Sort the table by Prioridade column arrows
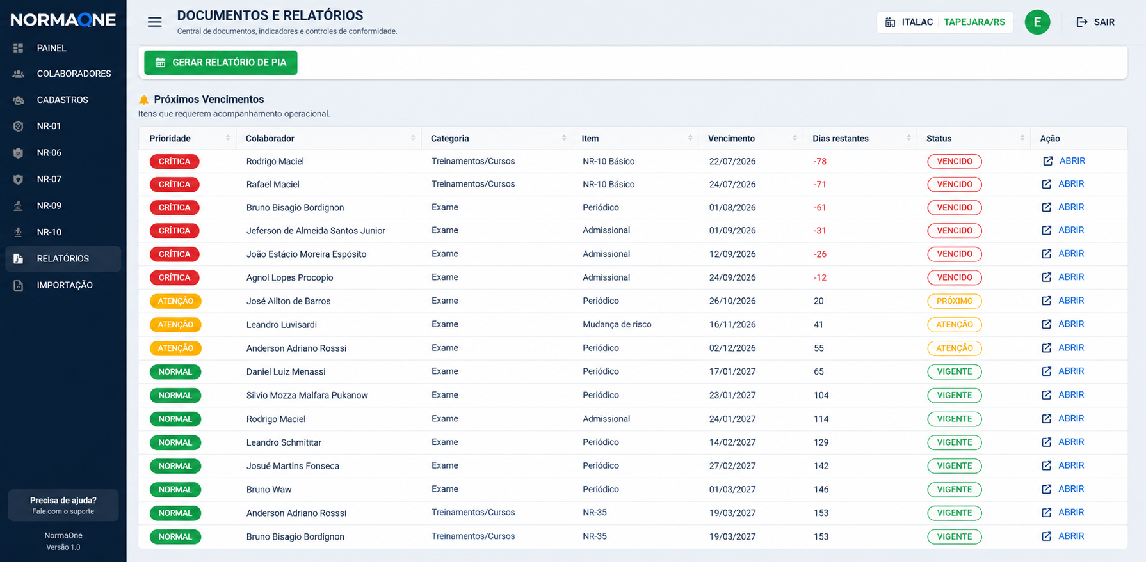 [x=228, y=138]
